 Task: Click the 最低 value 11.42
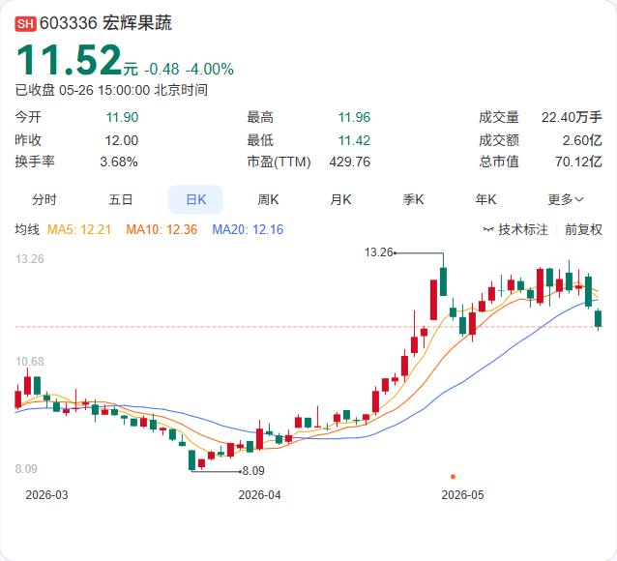tap(354, 140)
